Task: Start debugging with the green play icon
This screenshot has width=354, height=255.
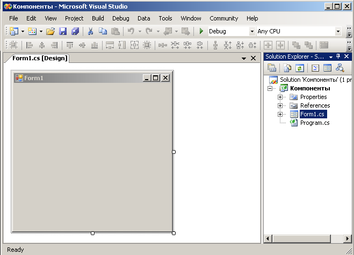Action: pyautogui.click(x=201, y=31)
